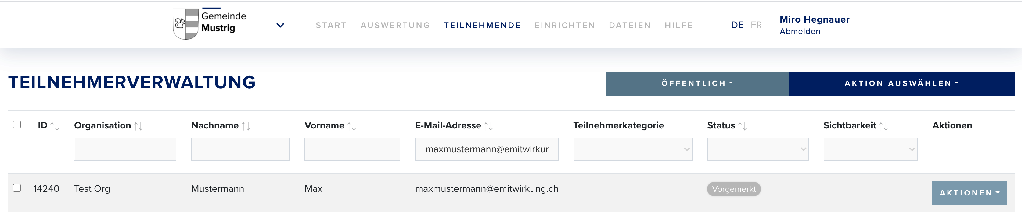Image resolution: width=1022 pixels, height=221 pixels.
Task: Open the Teilnehmerkategorie filter dropdown
Action: click(633, 149)
